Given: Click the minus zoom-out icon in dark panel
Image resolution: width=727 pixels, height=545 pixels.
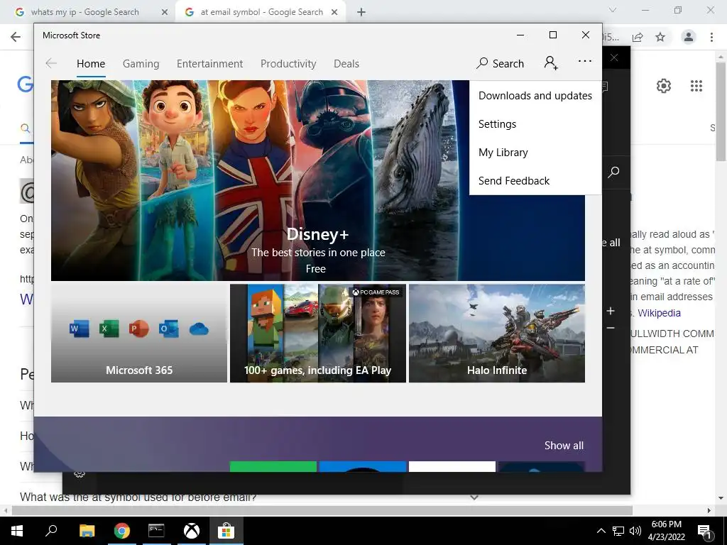Looking at the screenshot, I should (611, 328).
